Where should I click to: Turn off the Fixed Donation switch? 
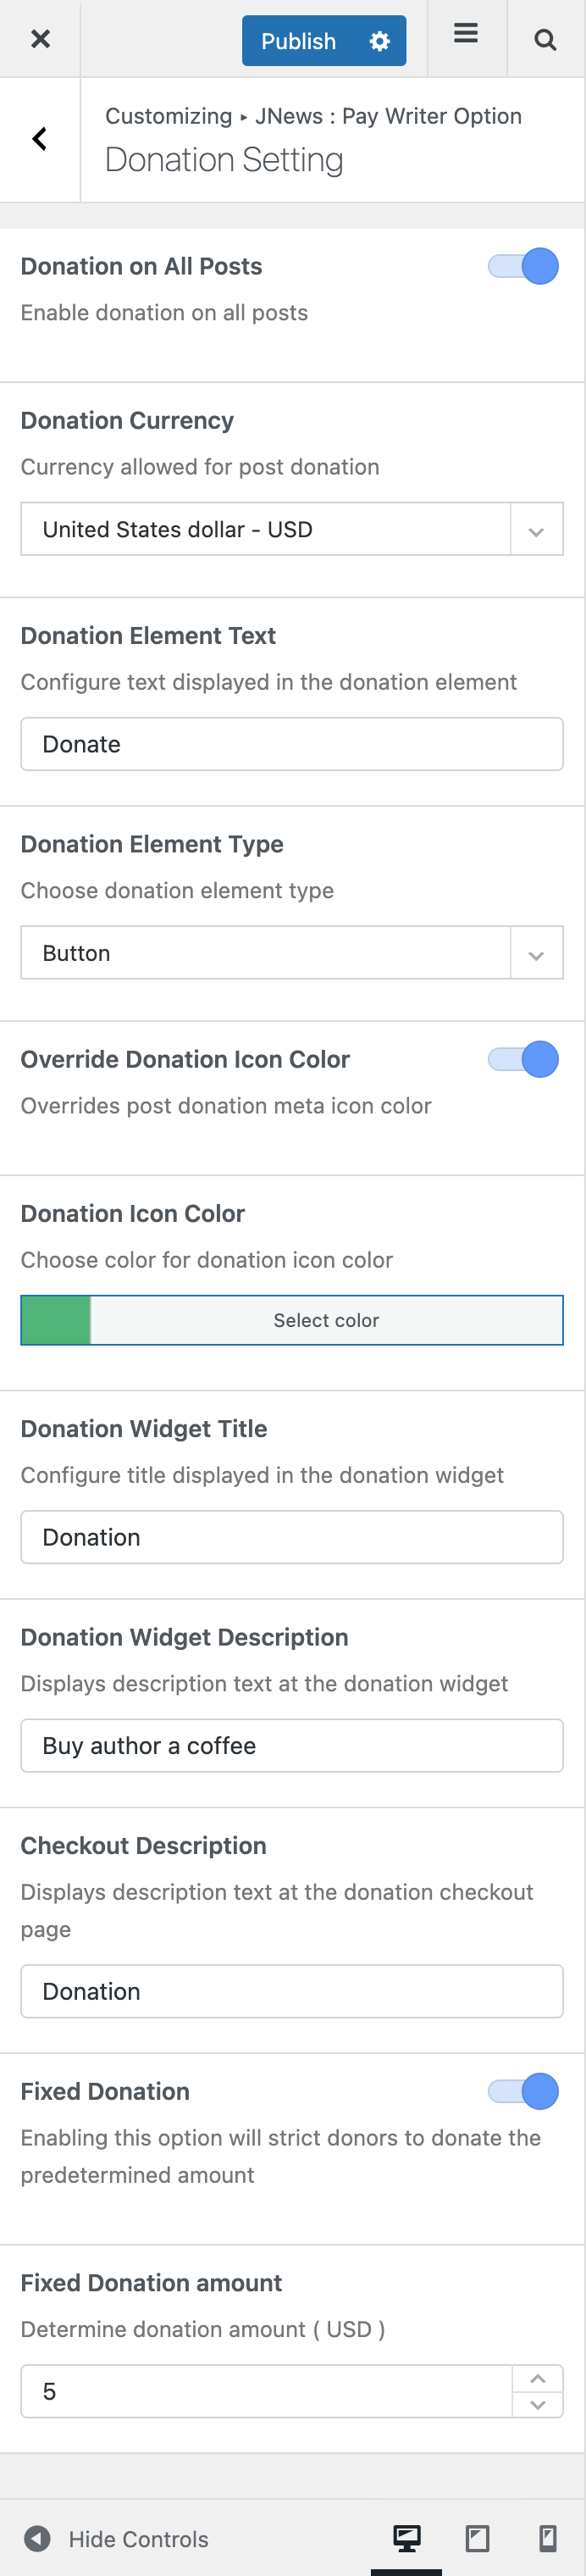(x=524, y=2091)
